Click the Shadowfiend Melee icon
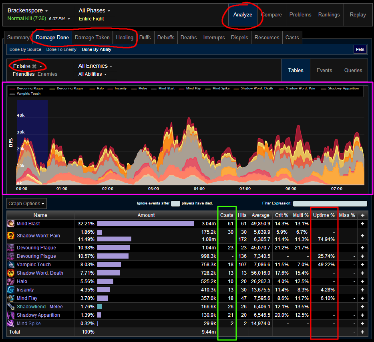Image resolution: width=374 pixels, height=342 pixels. click(x=11, y=307)
